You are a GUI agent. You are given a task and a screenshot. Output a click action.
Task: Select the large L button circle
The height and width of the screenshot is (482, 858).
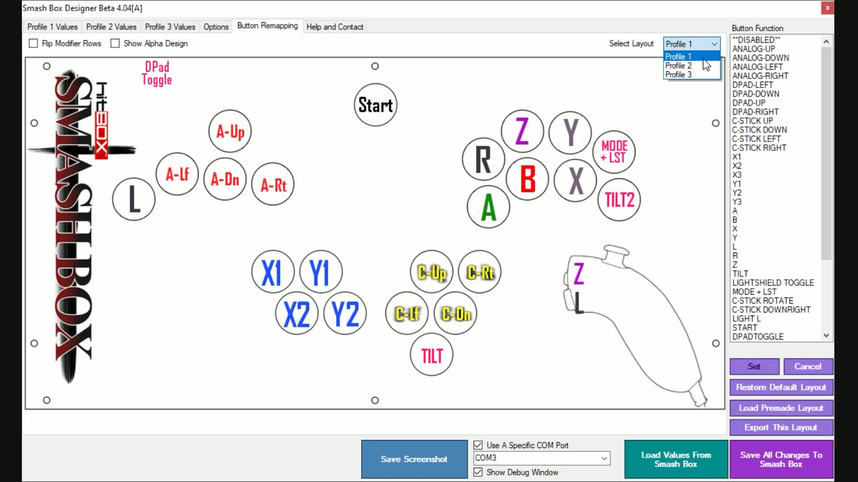point(134,199)
